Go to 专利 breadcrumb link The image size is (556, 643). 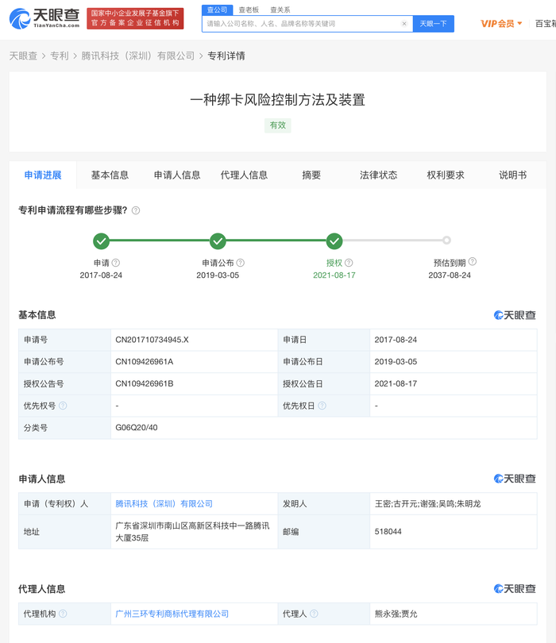(x=59, y=56)
